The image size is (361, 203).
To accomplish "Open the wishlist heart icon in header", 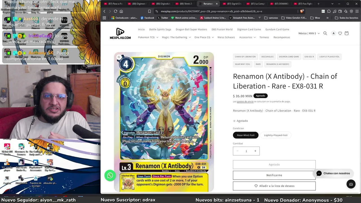I will coord(340,33).
